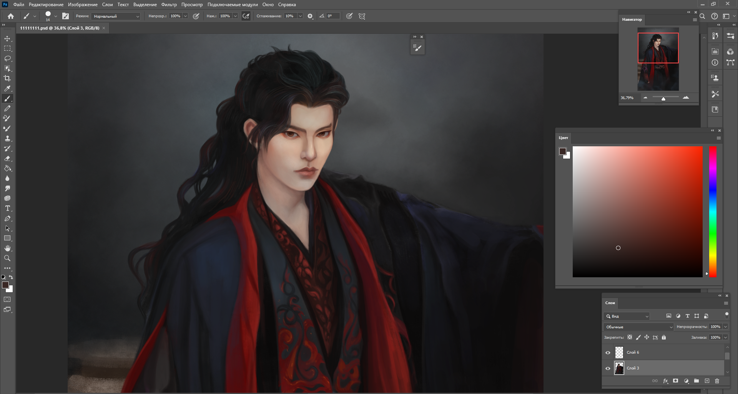
Task: Open the Сглаживание dropdown arrow
Action: click(x=300, y=16)
